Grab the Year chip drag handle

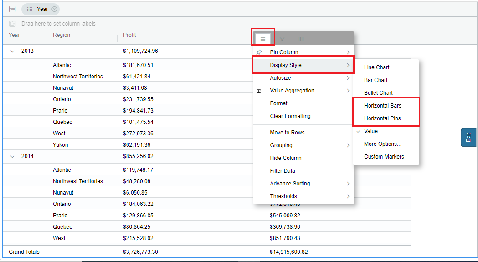30,9
